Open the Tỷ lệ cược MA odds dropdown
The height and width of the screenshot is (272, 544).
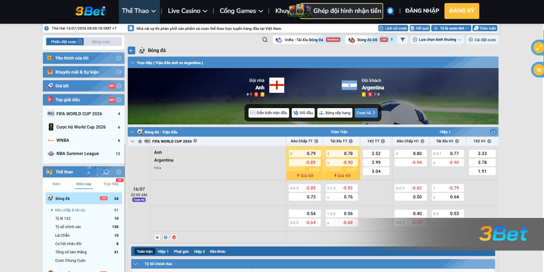(x=451, y=28)
